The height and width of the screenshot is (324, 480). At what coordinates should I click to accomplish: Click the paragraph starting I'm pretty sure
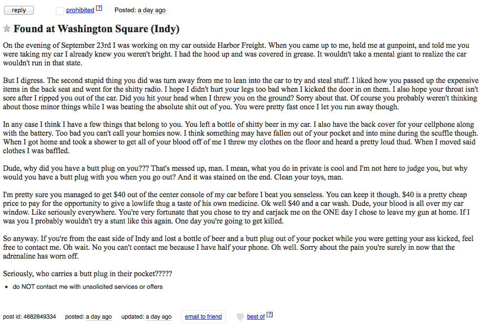(236, 208)
